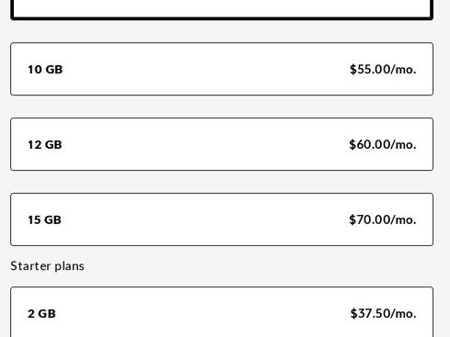Pick the plan costing $60.00 per month
450x337 pixels.
click(x=222, y=144)
